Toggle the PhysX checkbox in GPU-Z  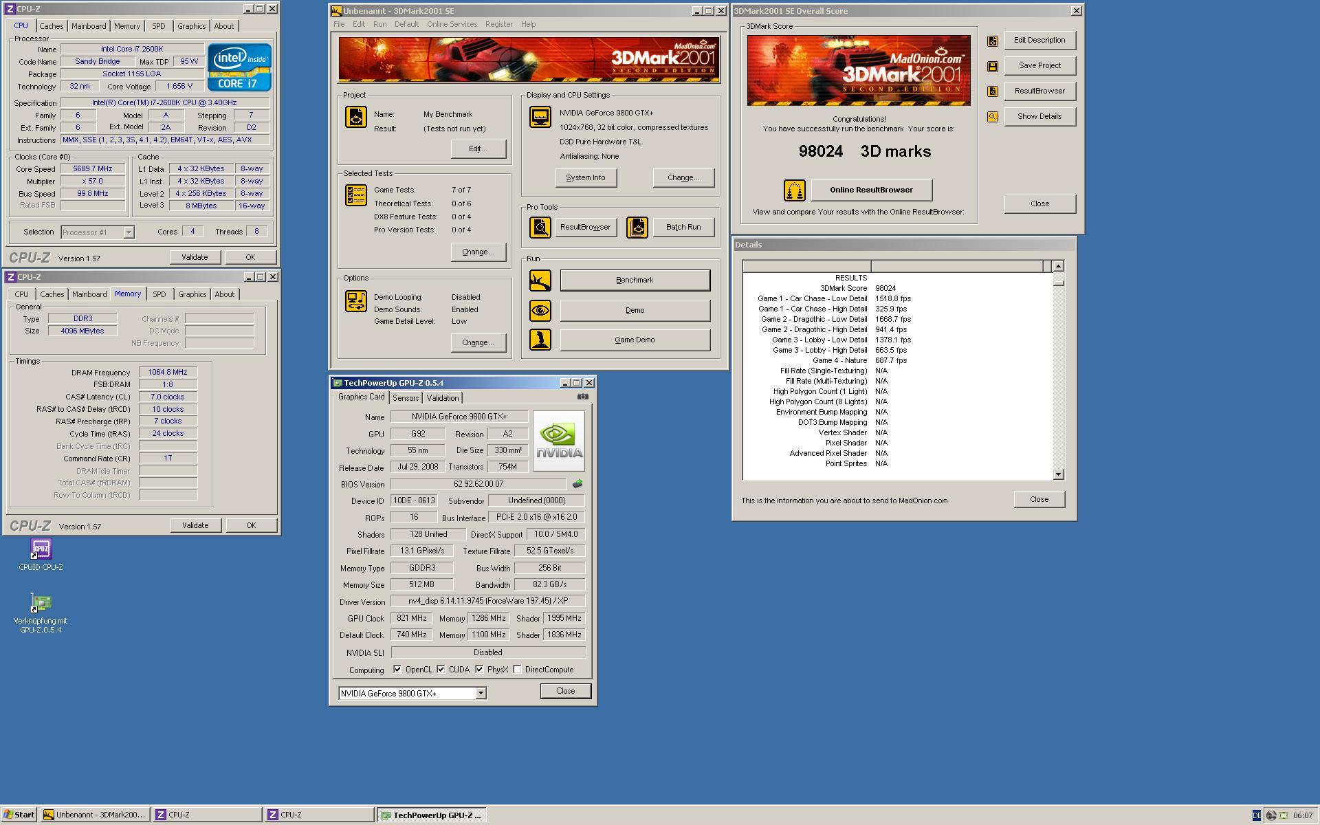(479, 670)
